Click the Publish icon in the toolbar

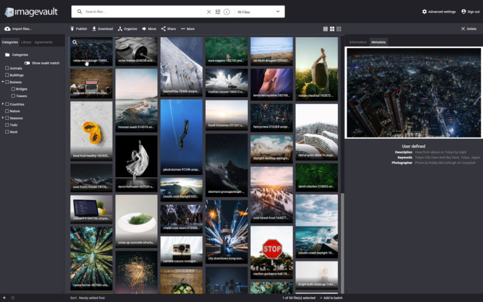(x=72, y=29)
